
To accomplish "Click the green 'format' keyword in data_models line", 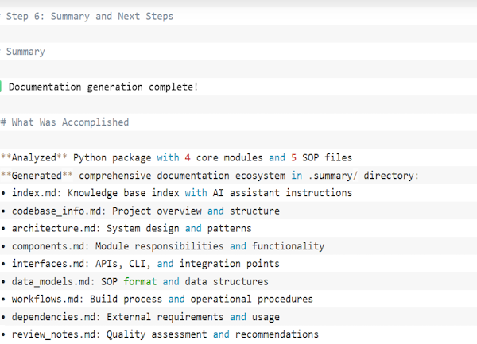I will click(x=140, y=281).
